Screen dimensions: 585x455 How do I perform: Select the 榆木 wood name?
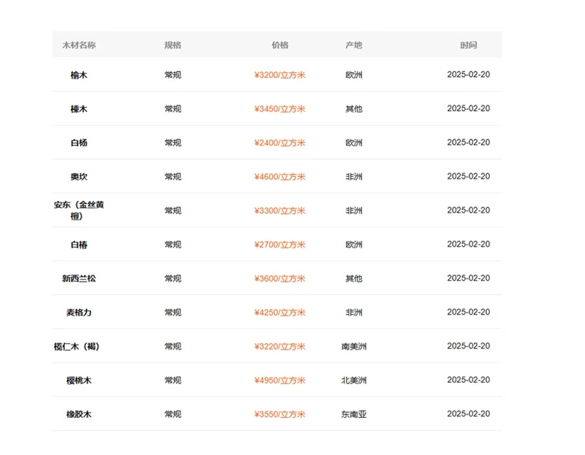click(79, 75)
